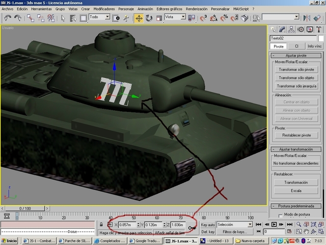This screenshot has height=245, width=326.
Task: Click the Redo arrow icon
Action: pyautogui.click(x=18, y=18)
